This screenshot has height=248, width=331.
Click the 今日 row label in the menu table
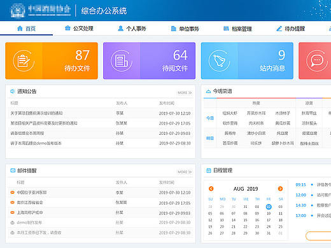click(x=210, y=118)
